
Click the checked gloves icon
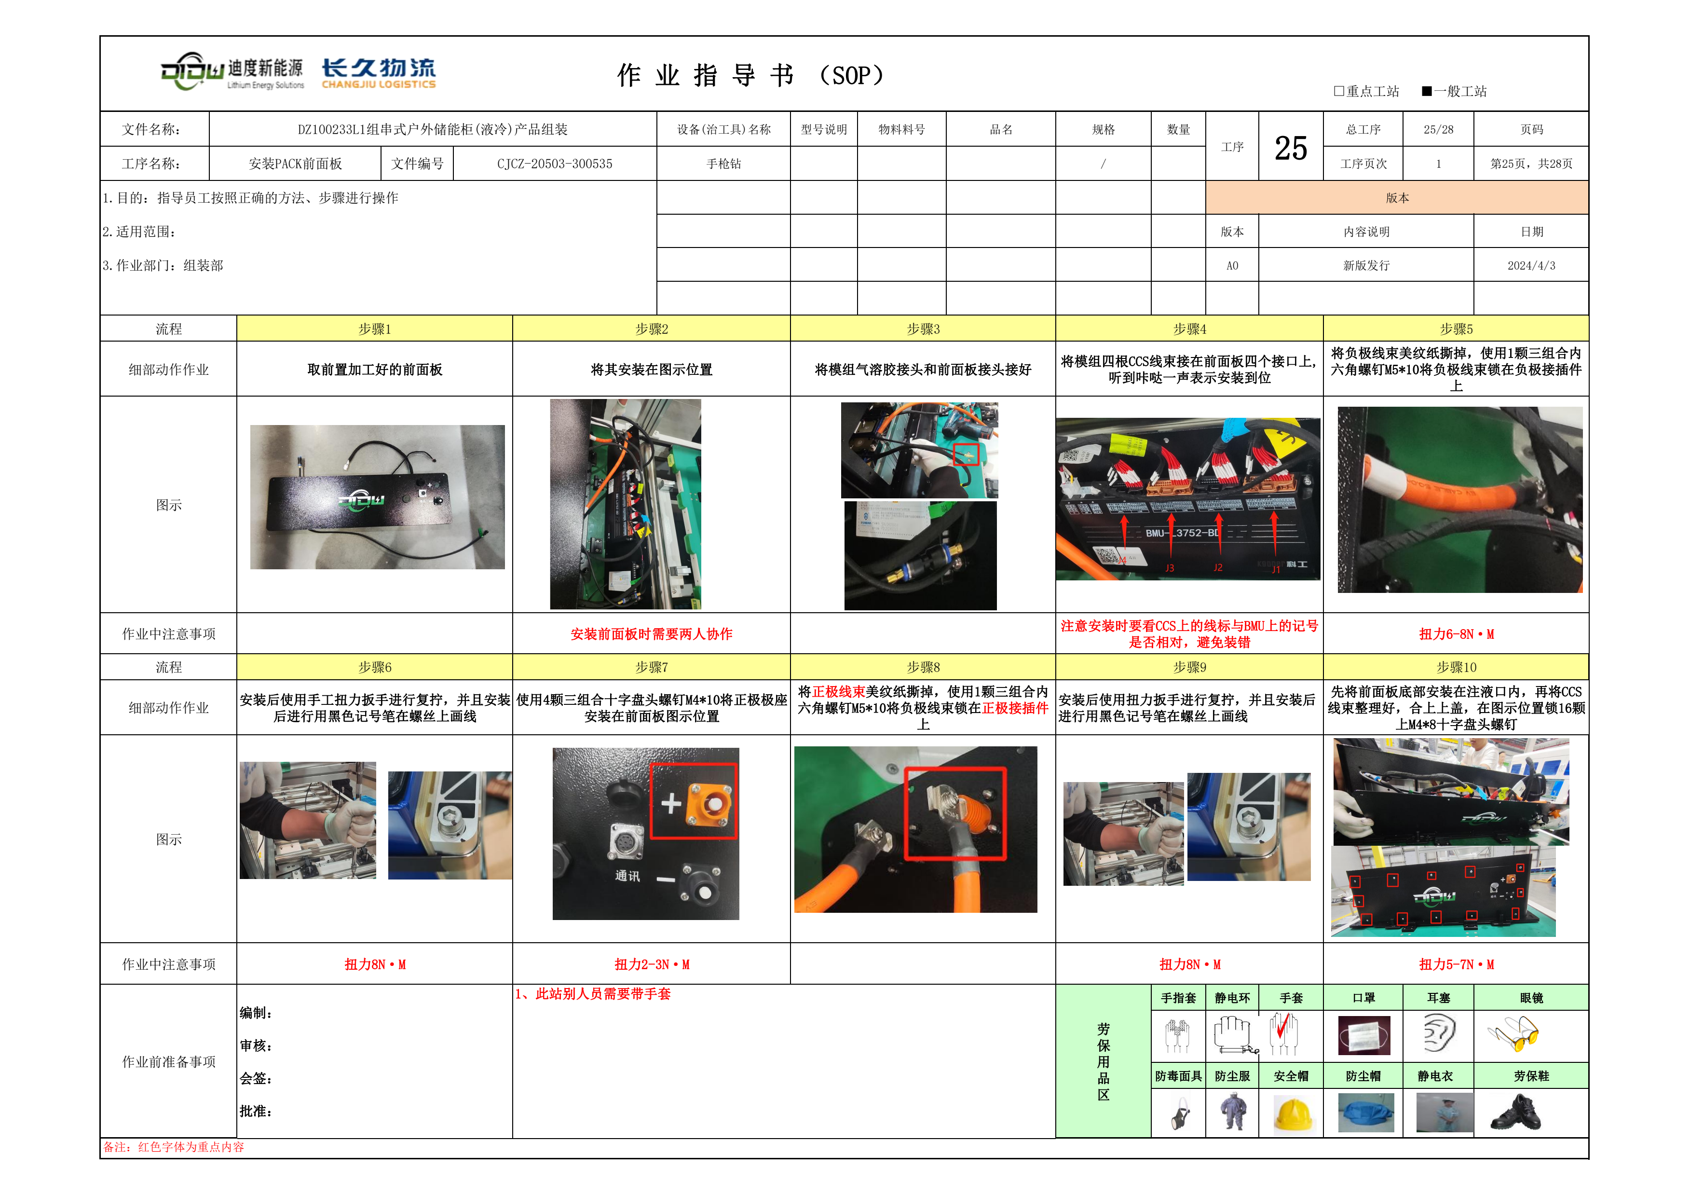(x=1284, y=1034)
